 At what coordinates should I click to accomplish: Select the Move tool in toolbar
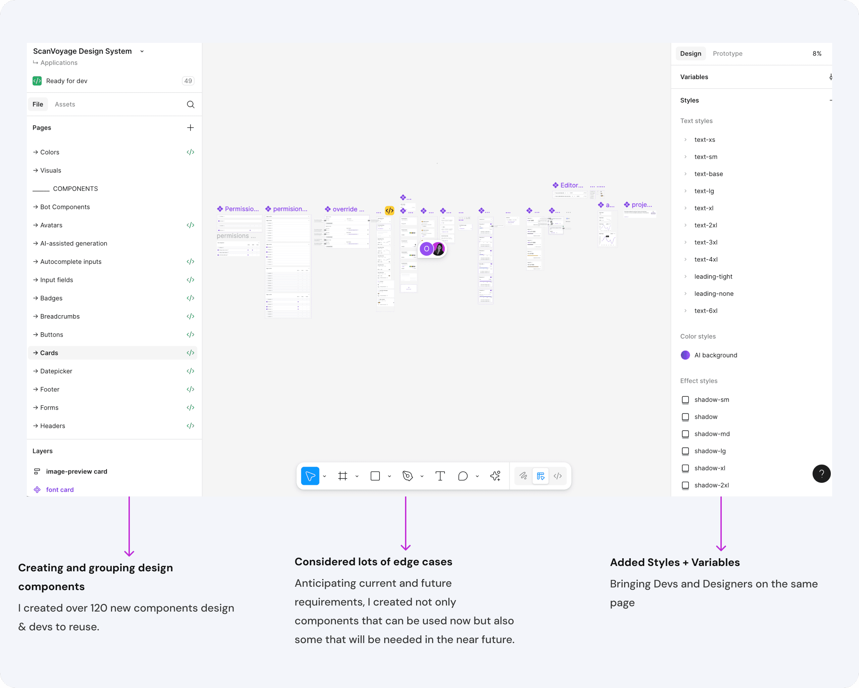(310, 476)
